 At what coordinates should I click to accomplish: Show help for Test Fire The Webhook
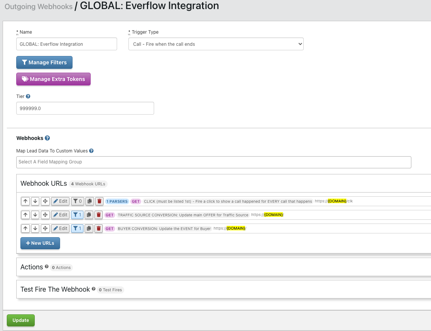click(93, 289)
